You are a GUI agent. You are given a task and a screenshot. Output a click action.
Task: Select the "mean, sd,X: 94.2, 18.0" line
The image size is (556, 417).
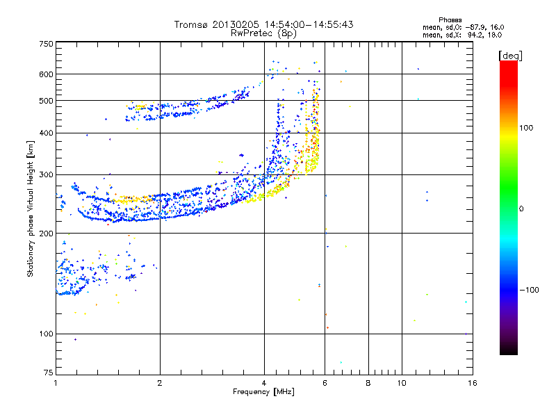tap(462, 35)
